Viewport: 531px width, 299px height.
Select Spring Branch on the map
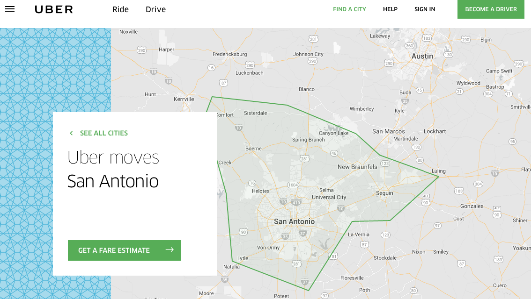point(308,140)
